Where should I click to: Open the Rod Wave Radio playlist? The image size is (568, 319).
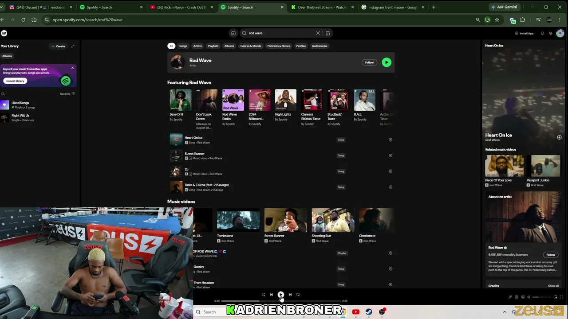click(x=233, y=100)
